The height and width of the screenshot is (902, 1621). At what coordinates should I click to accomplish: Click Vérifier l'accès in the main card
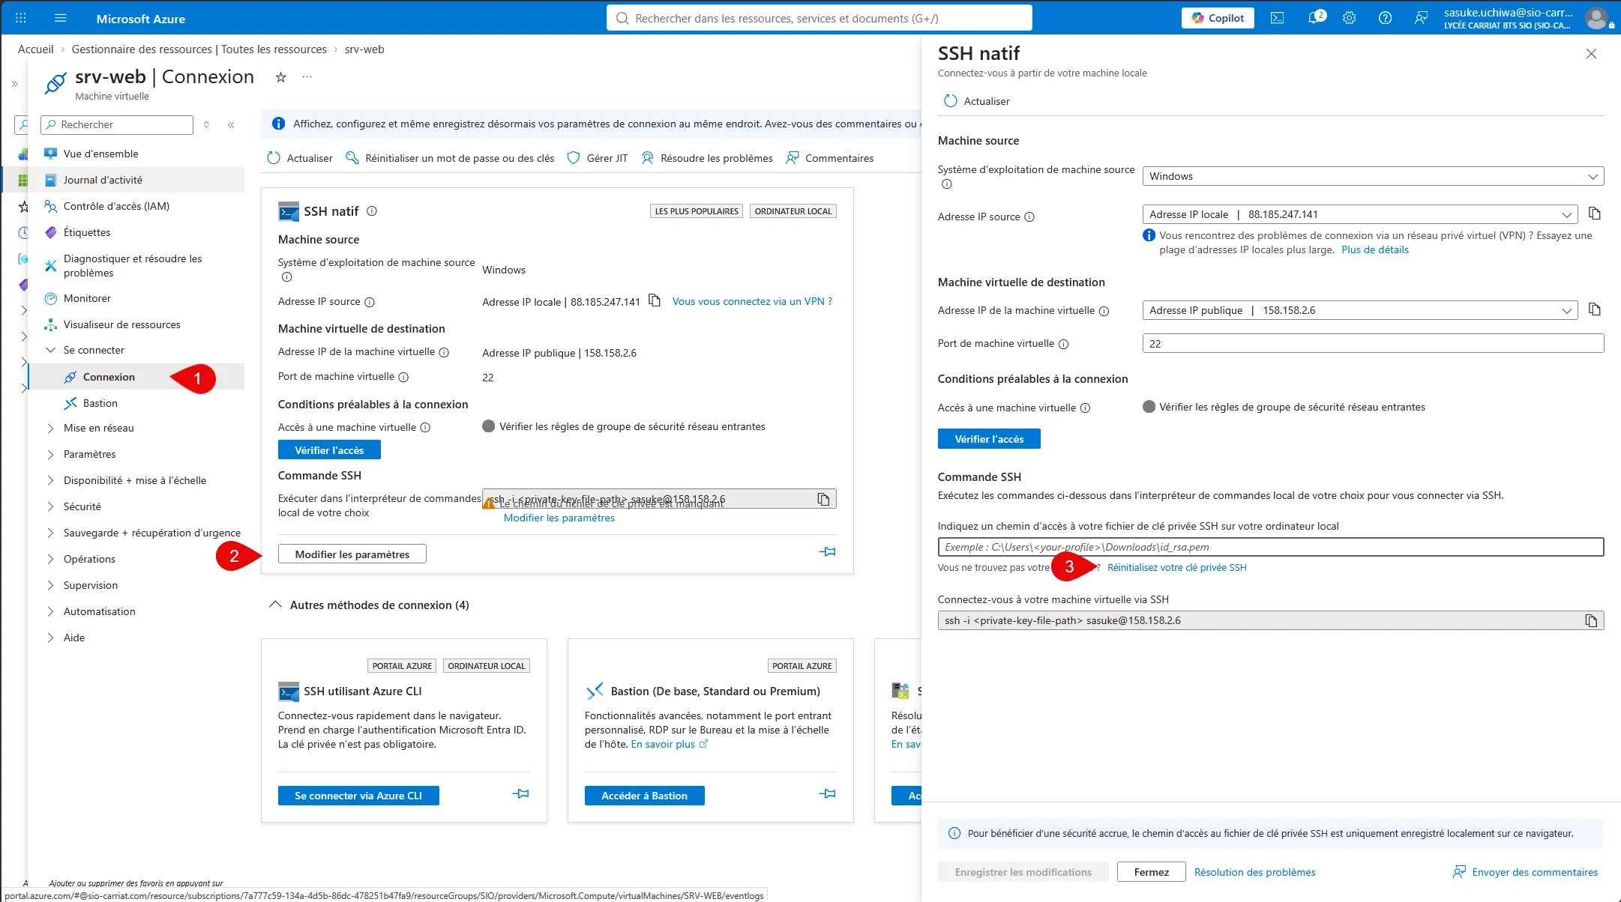[329, 450]
